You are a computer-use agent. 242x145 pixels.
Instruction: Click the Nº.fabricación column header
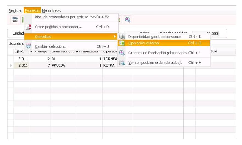pos(89,51)
